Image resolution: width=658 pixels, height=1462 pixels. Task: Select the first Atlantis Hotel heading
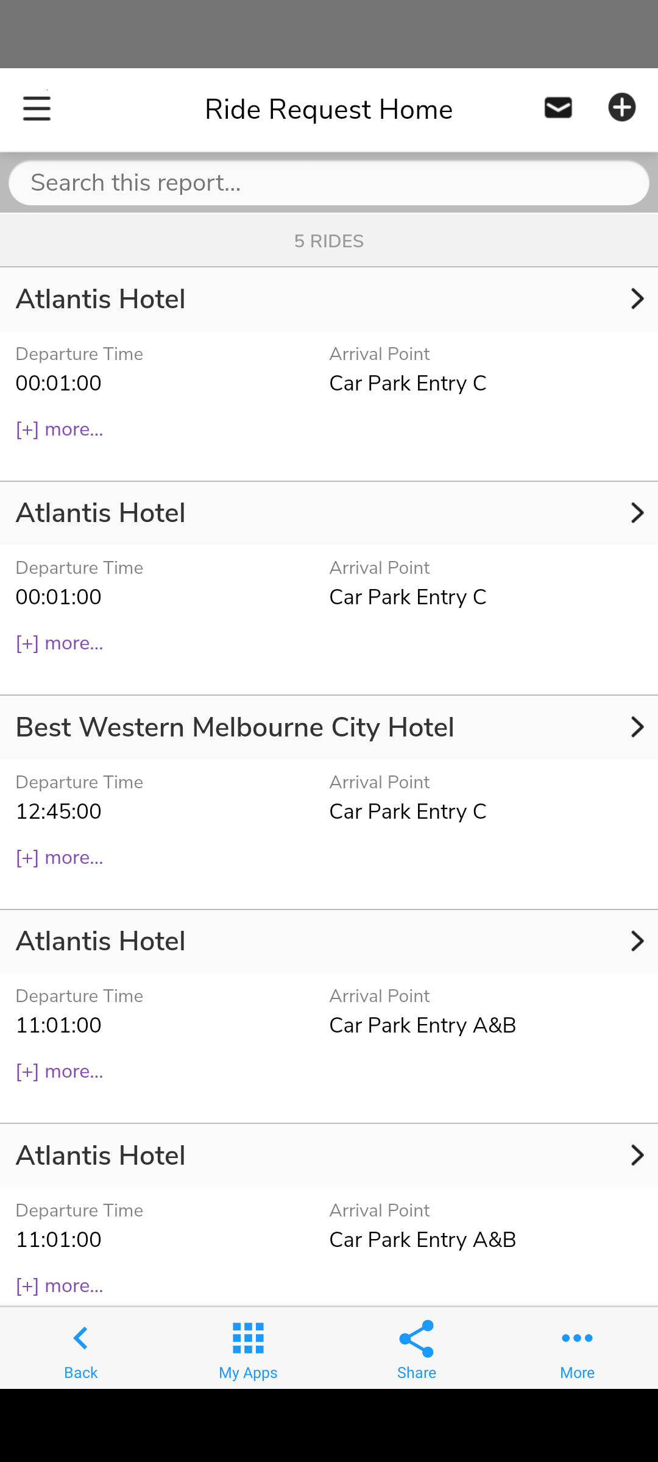[x=101, y=299]
